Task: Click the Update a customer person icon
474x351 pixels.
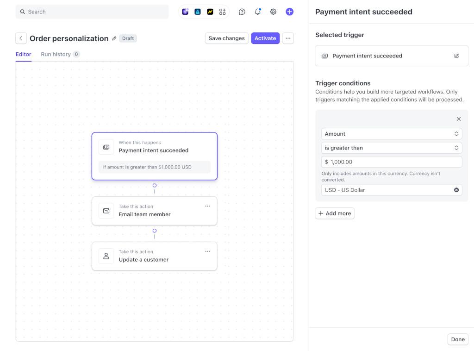Action: pyautogui.click(x=106, y=256)
